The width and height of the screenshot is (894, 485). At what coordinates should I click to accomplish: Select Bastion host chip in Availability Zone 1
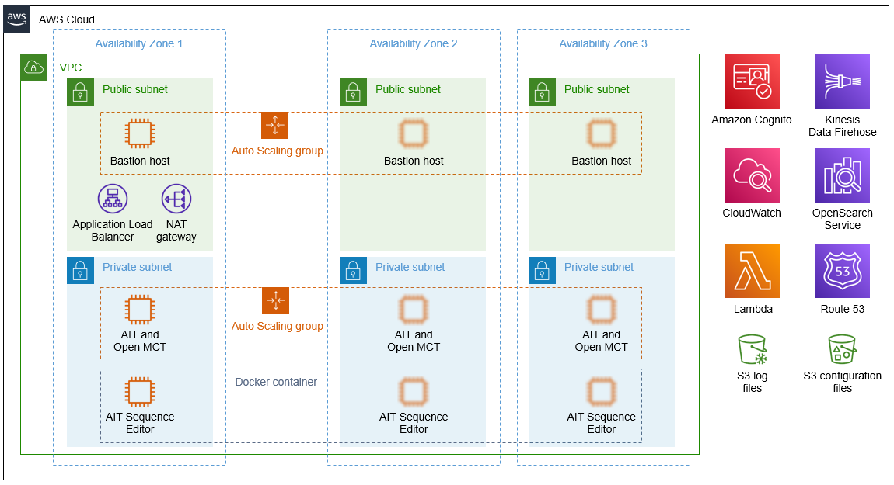click(x=140, y=133)
